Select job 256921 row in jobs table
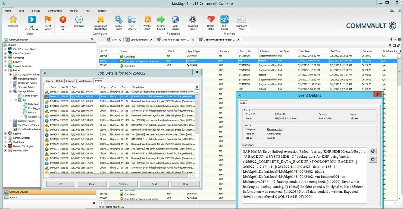 click(248, 65)
